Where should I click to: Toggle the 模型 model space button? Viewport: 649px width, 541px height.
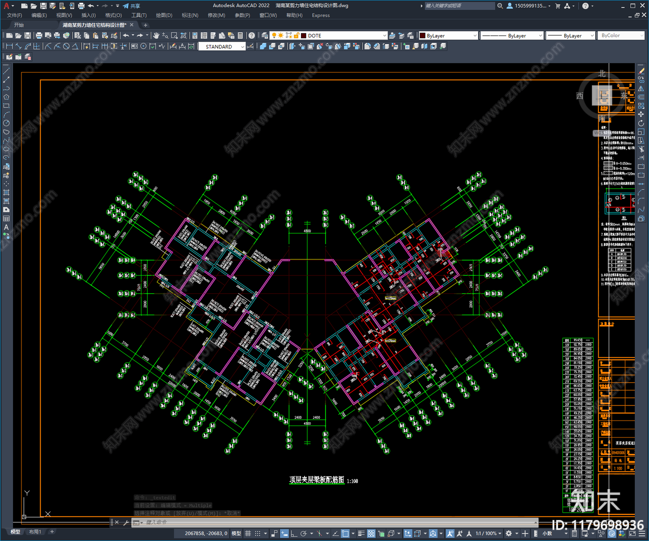(x=236, y=533)
